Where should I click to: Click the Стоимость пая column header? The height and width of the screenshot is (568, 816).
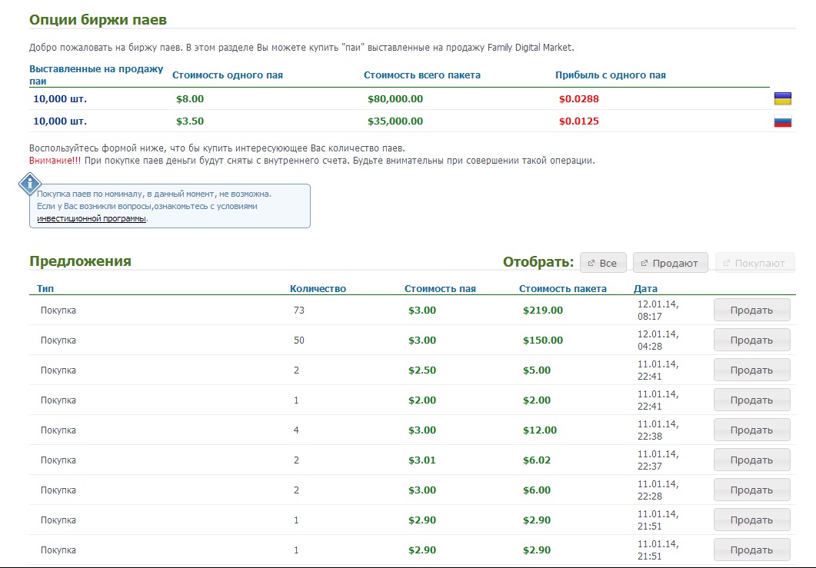click(440, 289)
